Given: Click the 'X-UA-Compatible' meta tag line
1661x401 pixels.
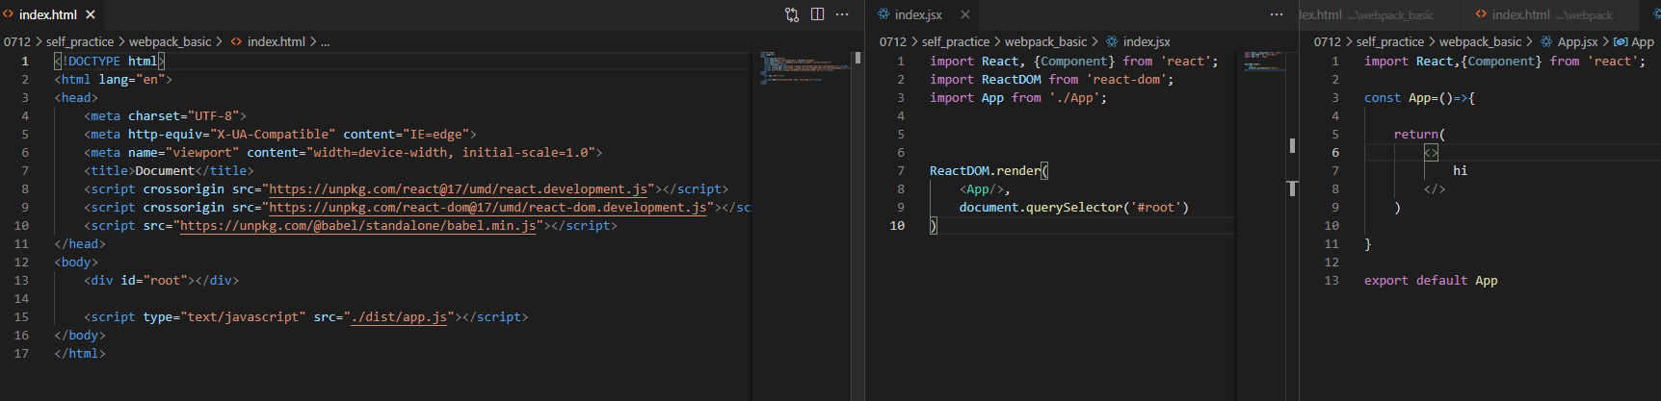Looking at the screenshot, I should pyautogui.click(x=280, y=135).
